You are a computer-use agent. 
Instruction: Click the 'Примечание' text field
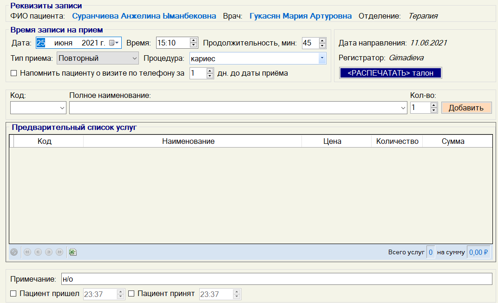[276, 279]
